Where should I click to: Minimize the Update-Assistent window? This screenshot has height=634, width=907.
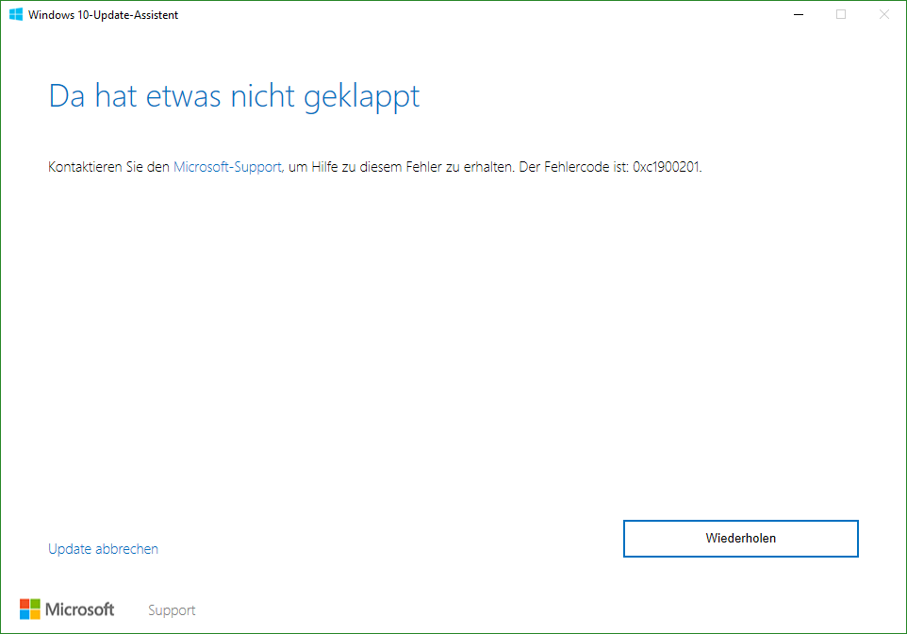coord(799,14)
